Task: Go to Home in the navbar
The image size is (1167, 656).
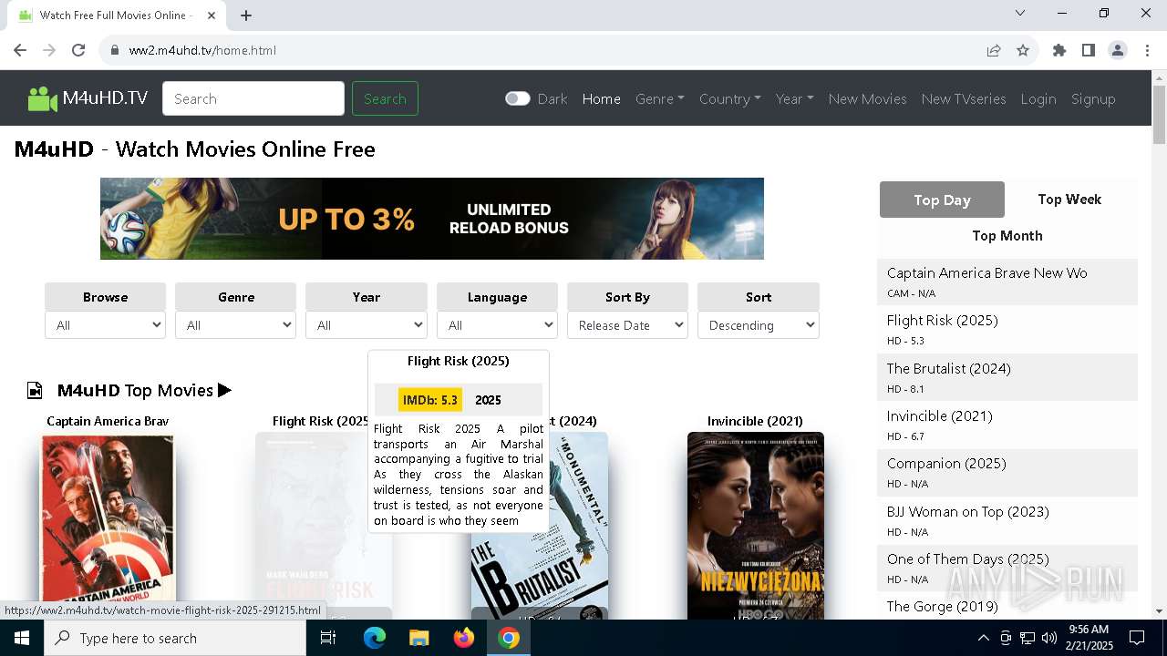Action: (602, 98)
